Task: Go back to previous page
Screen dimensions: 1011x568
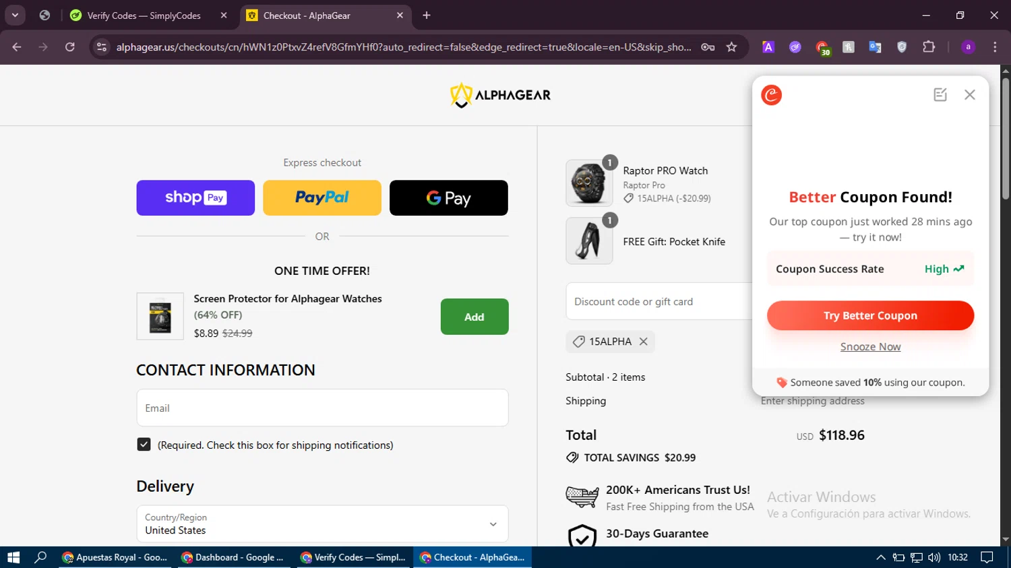Action: tap(17, 47)
